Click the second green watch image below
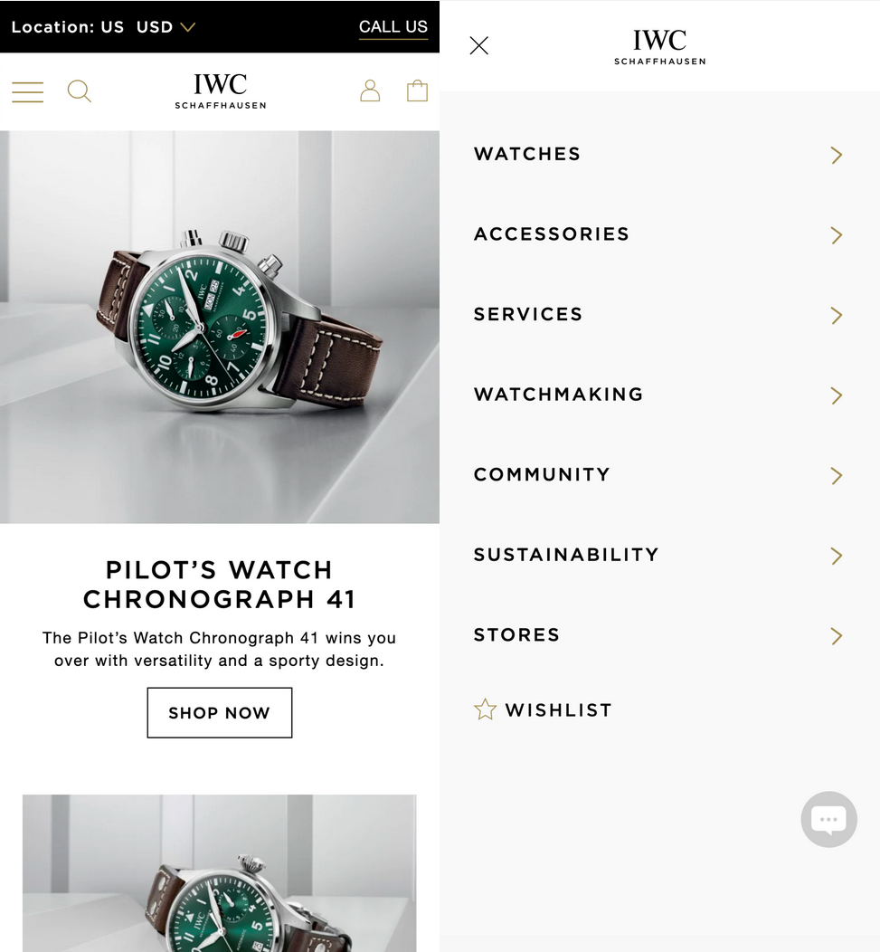Viewport: 880px width, 952px height. pos(220,873)
